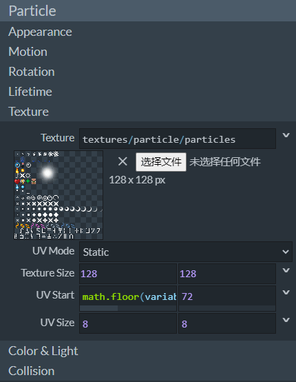
Task: Open options chevron beside Texture path field
Action: point(286,135)
